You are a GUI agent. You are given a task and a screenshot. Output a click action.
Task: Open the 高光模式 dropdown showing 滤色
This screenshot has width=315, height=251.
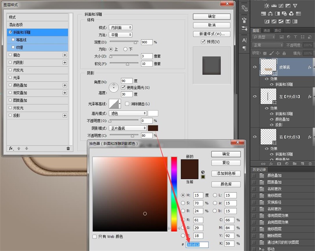click(x=128, y=113)
